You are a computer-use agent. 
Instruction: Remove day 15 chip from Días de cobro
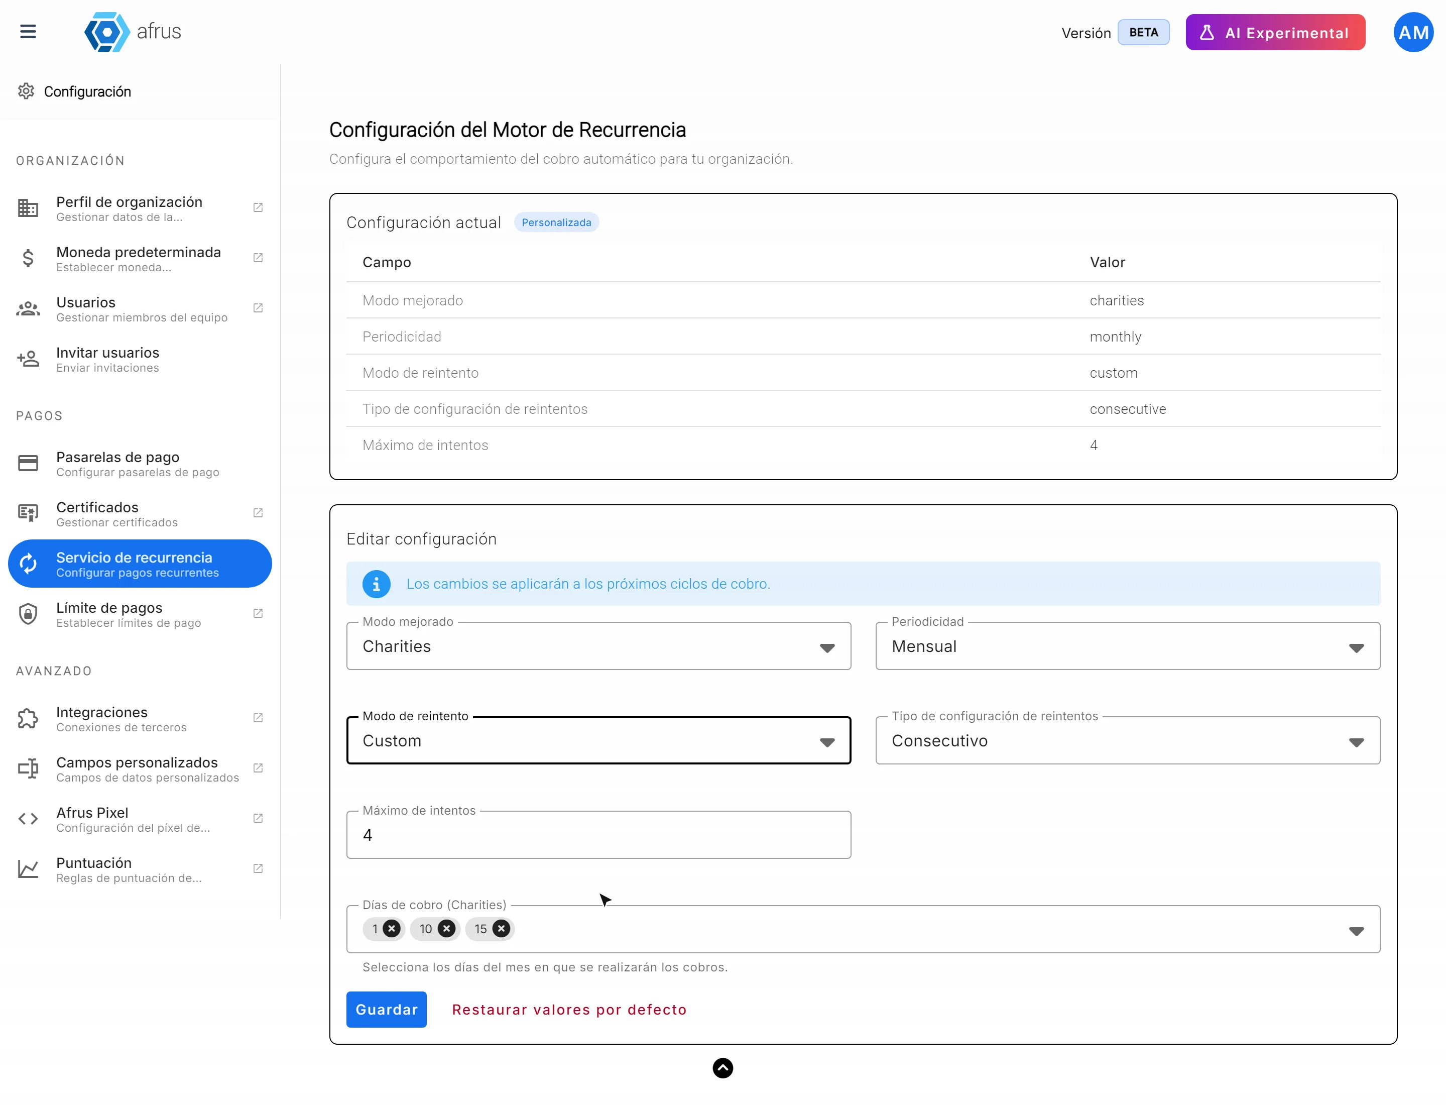click(x=501, y=929)
